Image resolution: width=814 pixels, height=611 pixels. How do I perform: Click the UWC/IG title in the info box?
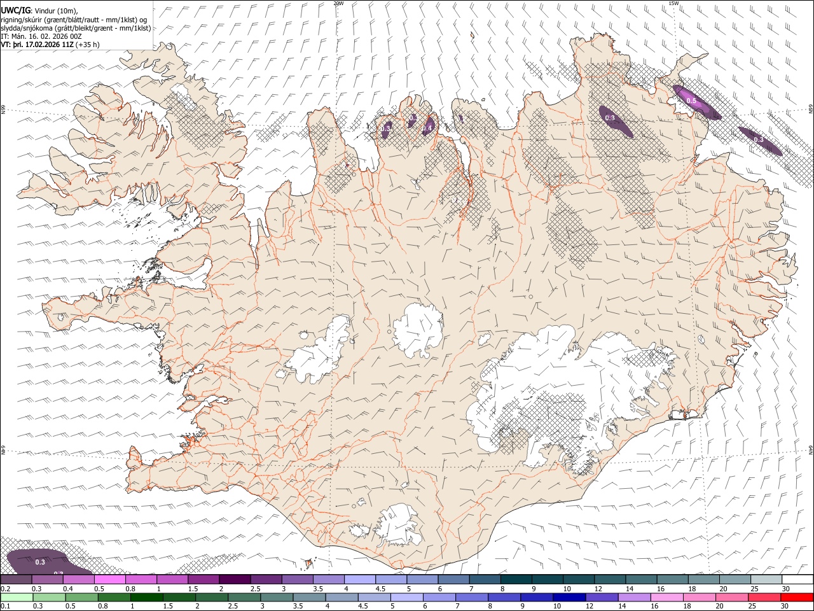(15, 10)
